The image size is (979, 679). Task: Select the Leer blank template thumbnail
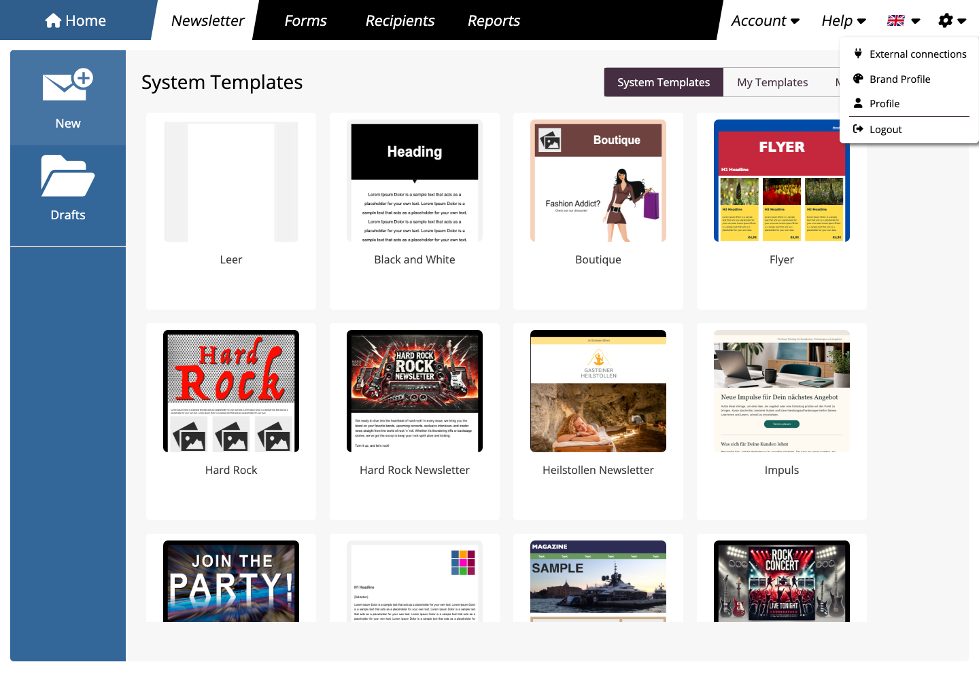[231, 181]
